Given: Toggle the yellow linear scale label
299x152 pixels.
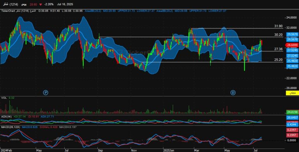Looking at the screenshot, I should point(292,93).
